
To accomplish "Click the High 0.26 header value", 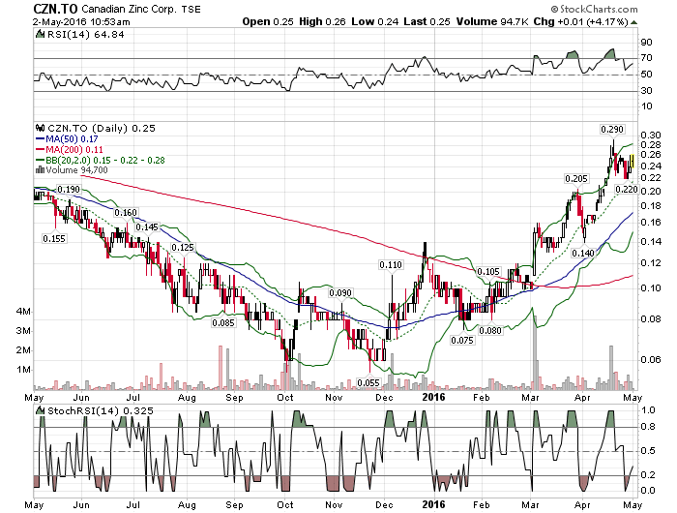I will pos(322,21).
